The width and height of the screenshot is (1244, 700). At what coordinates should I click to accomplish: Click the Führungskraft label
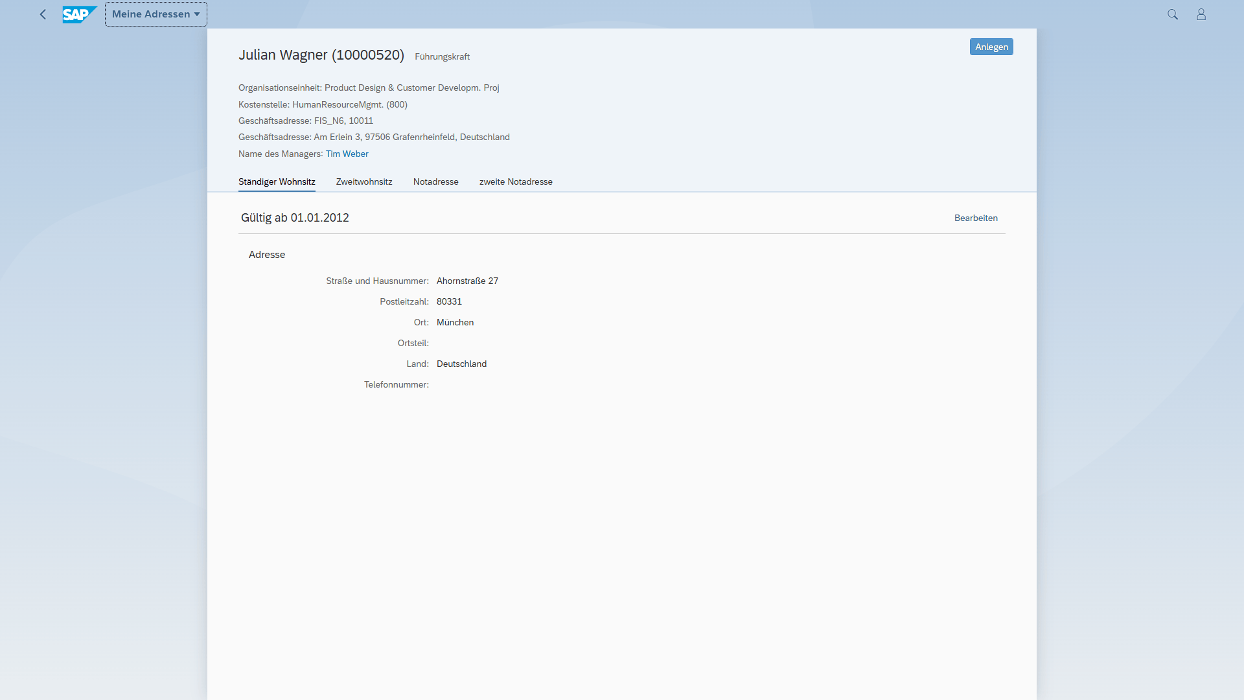click(443, 56)
